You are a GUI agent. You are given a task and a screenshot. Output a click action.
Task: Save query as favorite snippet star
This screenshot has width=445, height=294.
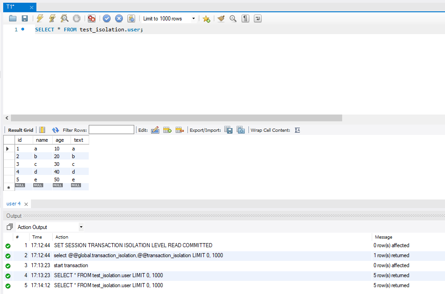(x=206, y=19)
